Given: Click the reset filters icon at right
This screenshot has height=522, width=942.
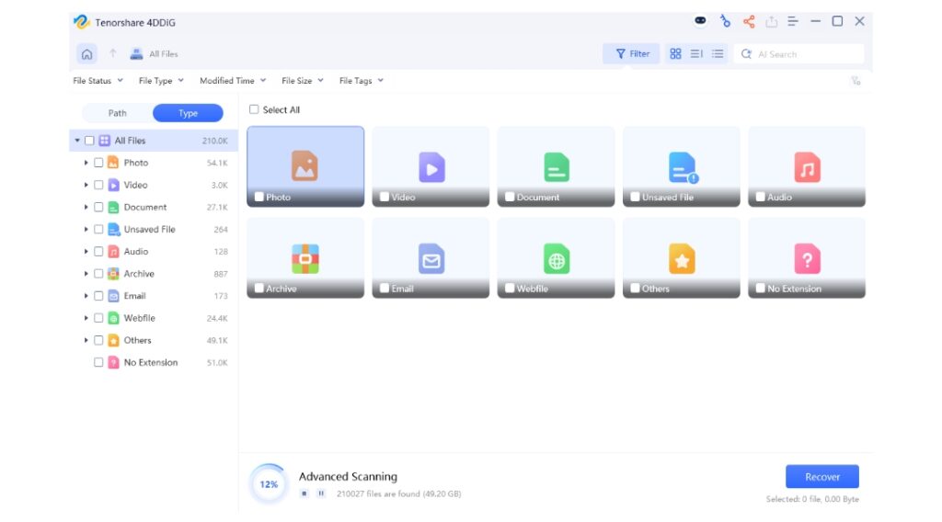Looking at the screenshot, I should click(856, 80).
